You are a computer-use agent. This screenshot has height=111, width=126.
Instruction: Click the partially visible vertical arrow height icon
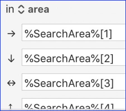tap(11, 107)
